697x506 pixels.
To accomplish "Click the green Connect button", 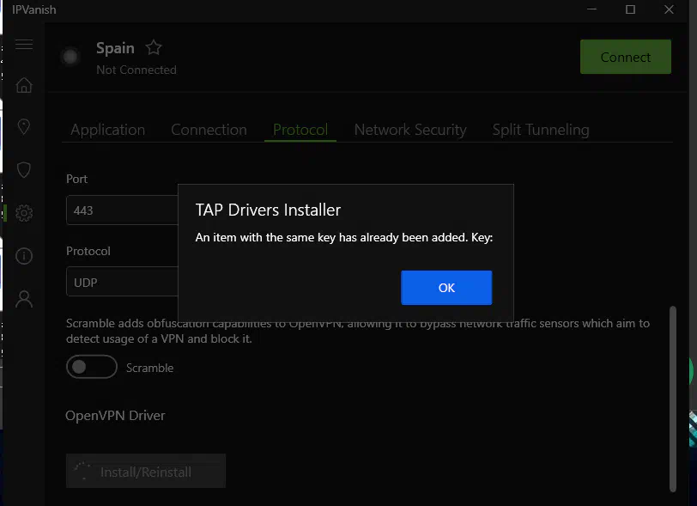I will click(626, 57).
